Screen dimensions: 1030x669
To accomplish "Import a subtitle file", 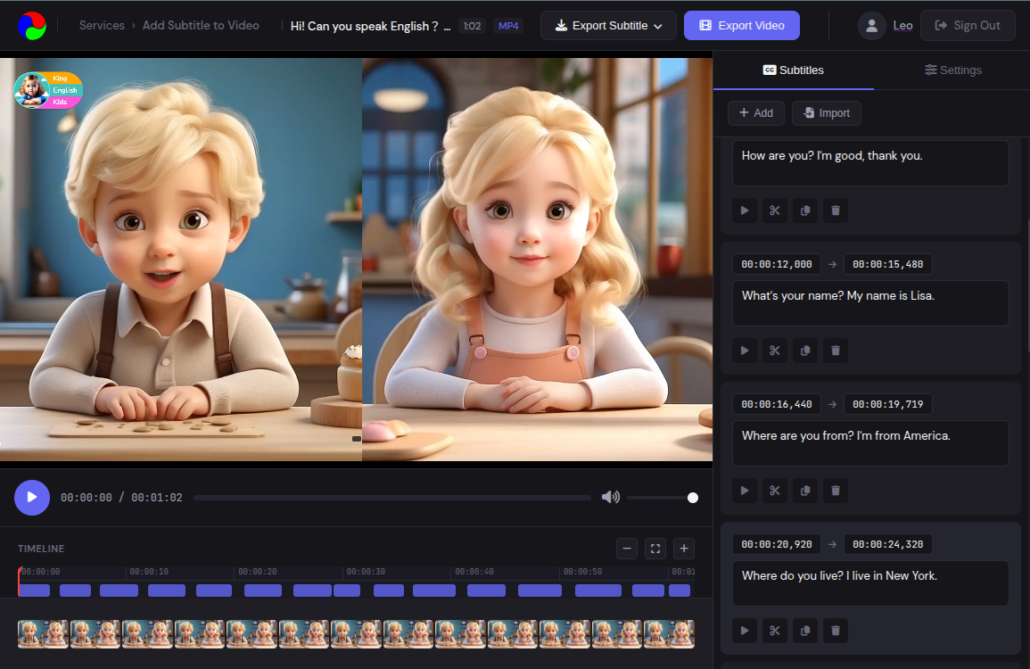I will pos(826,112).
